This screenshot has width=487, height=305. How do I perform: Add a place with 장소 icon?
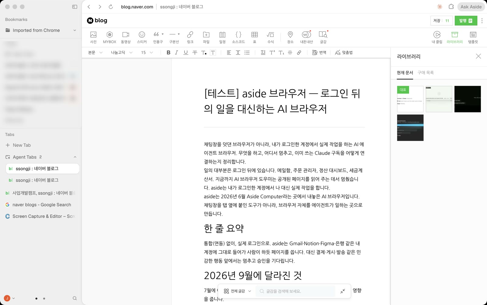tap(290, 37)
